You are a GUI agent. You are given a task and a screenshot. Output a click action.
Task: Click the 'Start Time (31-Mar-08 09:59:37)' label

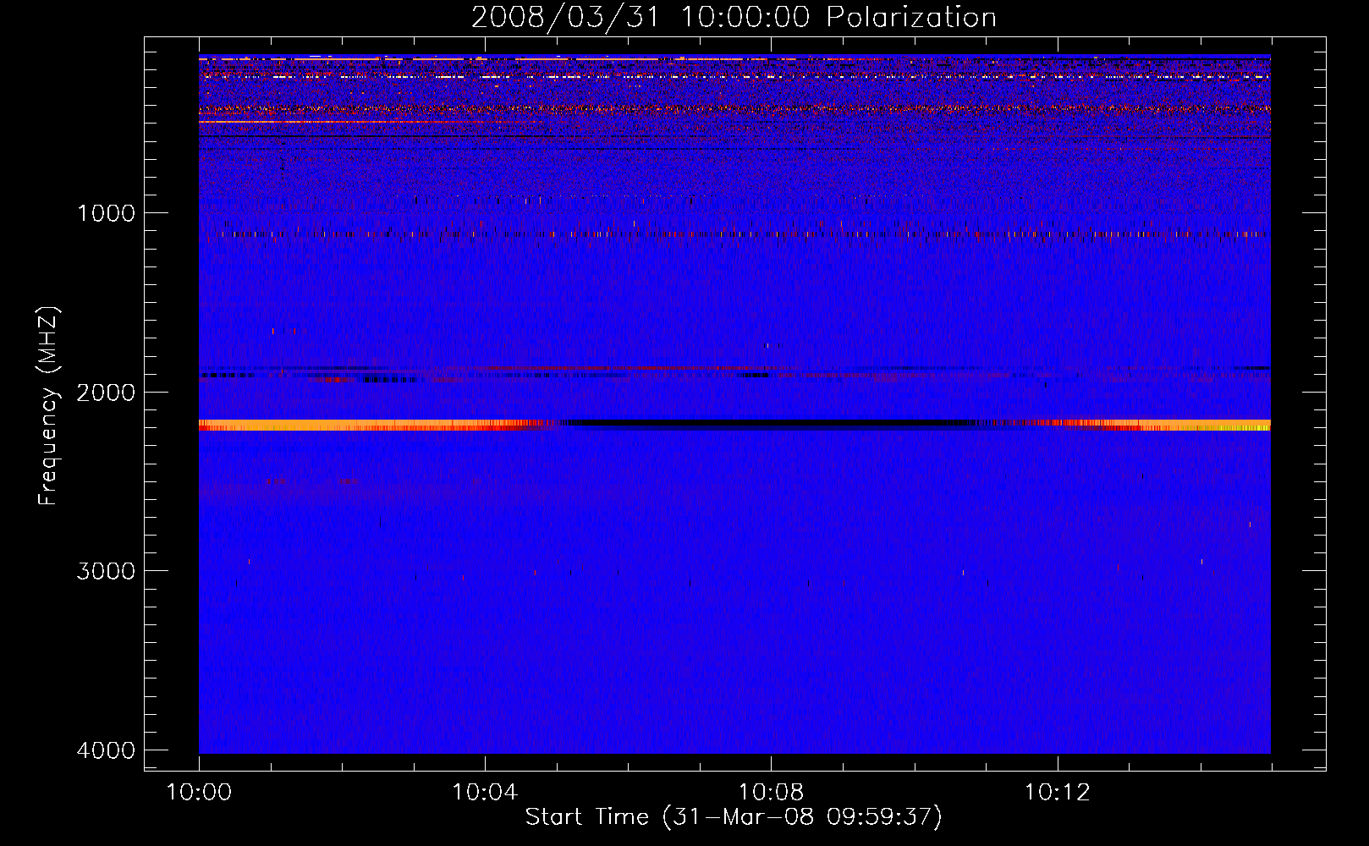pos(734,817)
